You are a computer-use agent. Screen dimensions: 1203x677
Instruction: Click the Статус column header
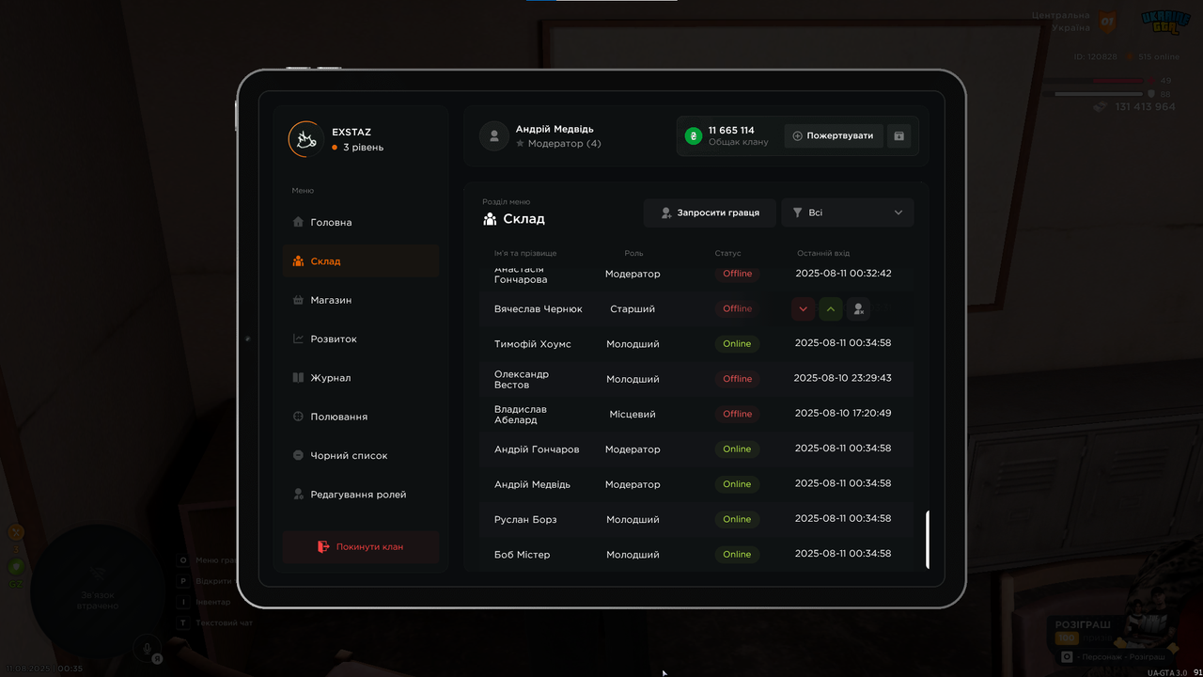(x=727, y=253)
